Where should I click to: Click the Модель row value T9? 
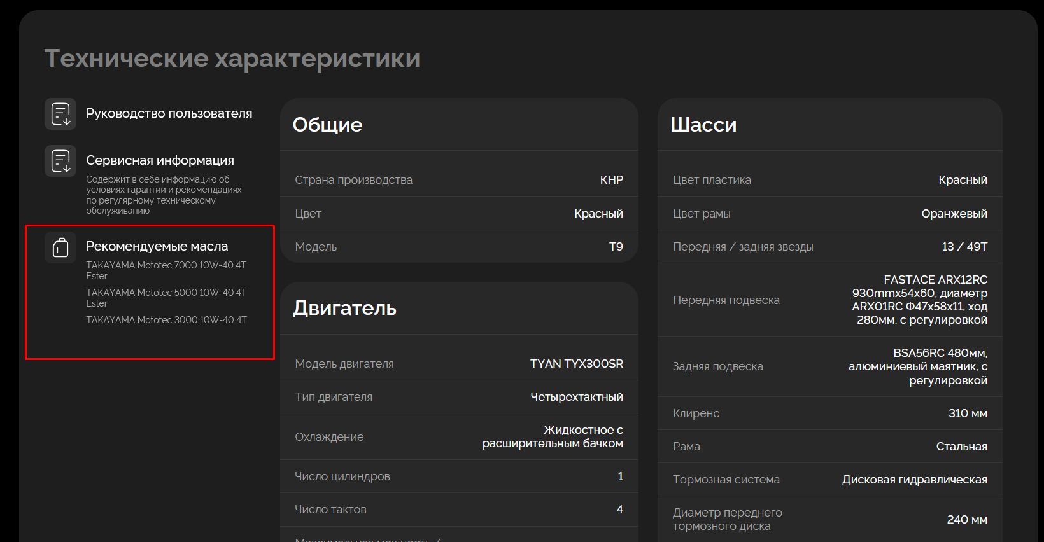(616, 247)
